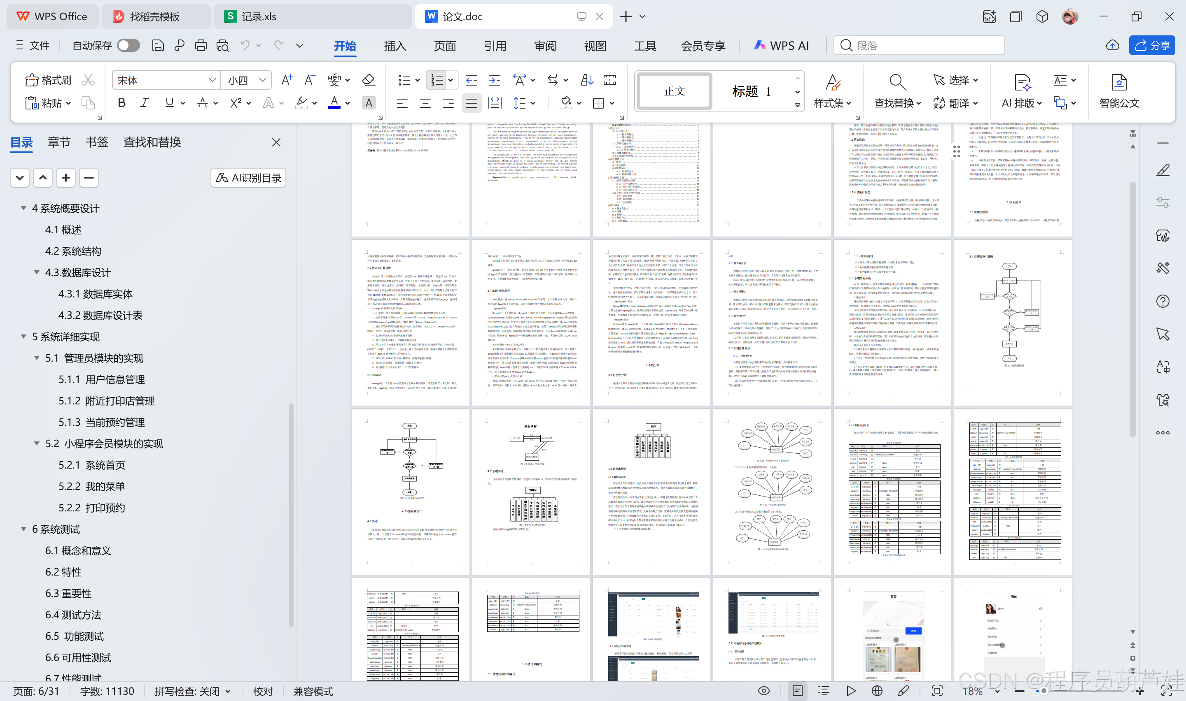Click the Print icon
The height and width of the screenshot is (701, 1186).
pos(201,45)
